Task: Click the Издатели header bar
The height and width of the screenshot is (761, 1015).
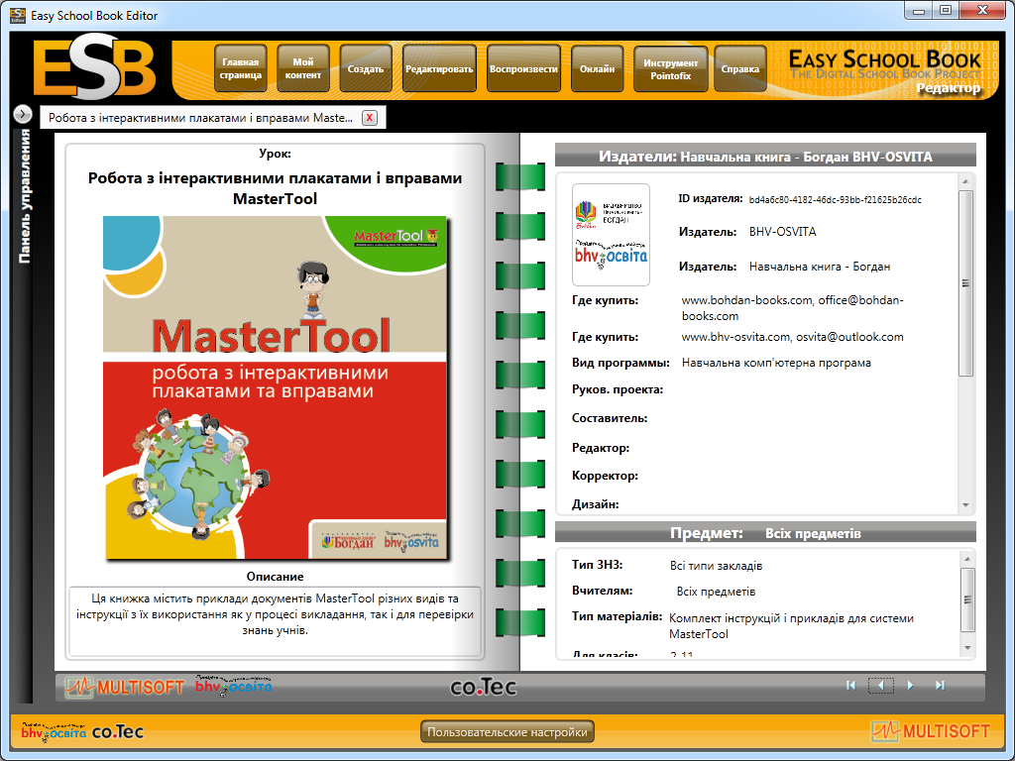Action: 765,156
